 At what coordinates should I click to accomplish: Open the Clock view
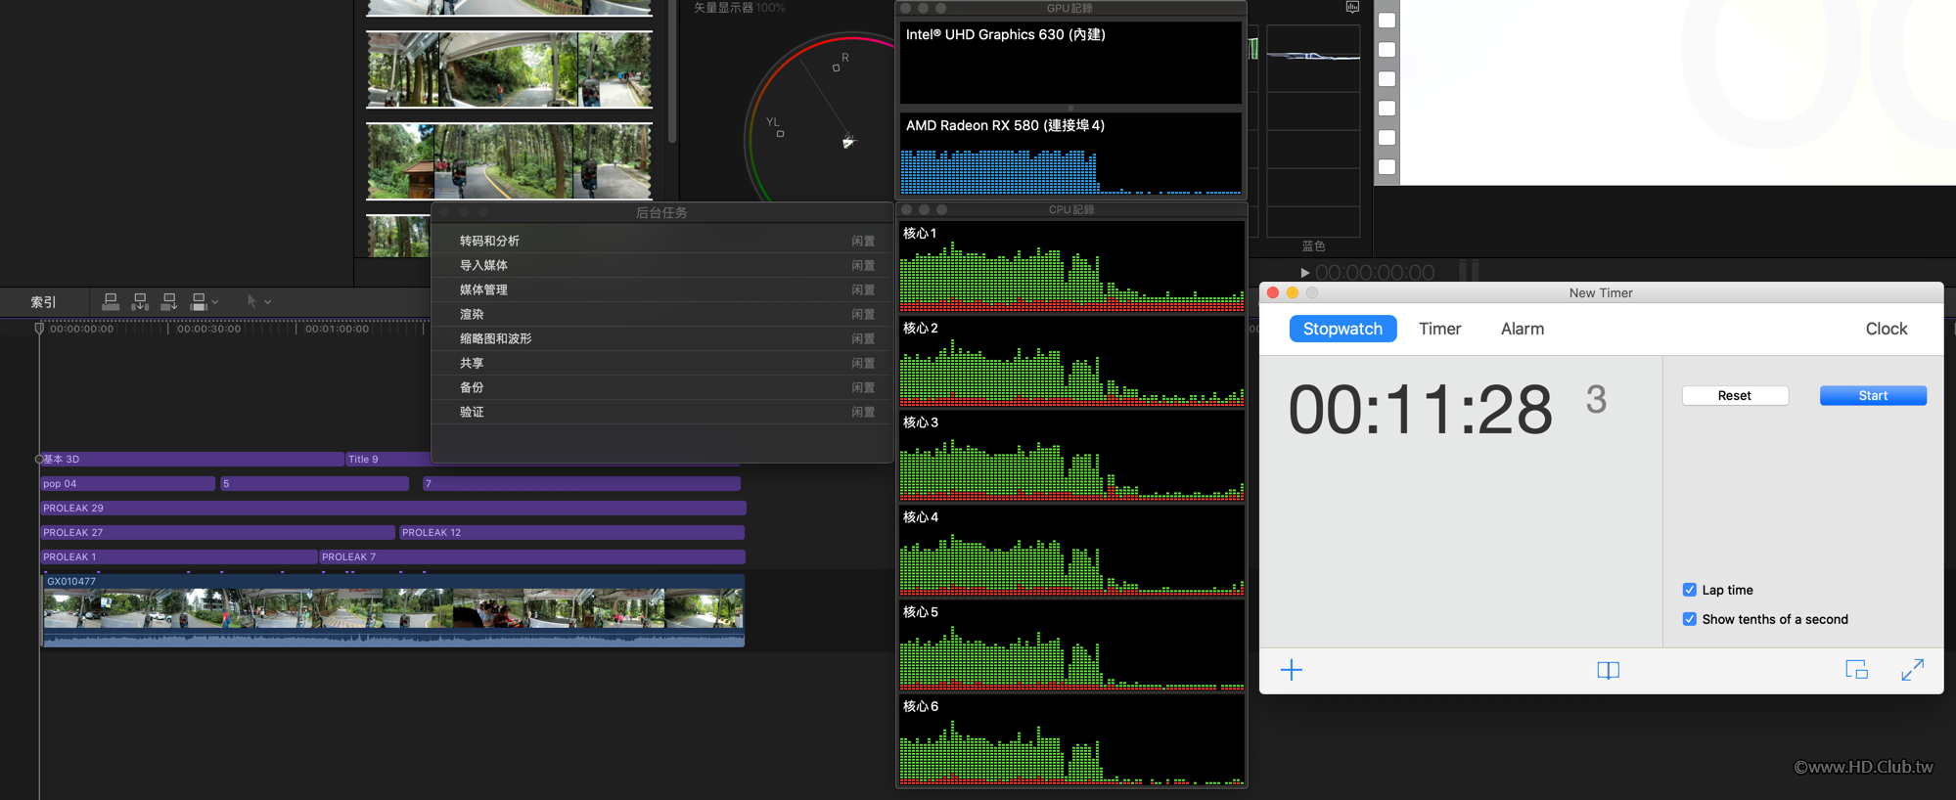coord(1886,330)
